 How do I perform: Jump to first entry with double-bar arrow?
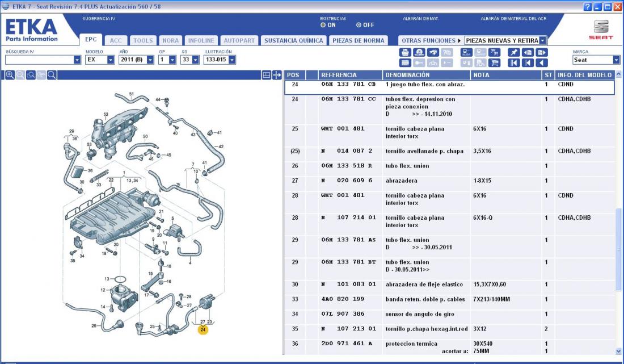click(x=513, y=63)
